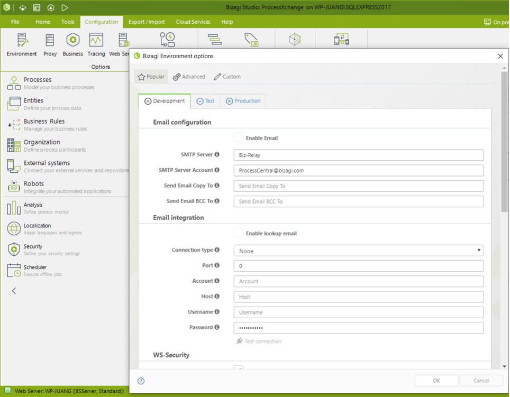The height and width of the screenshot is (397, 510).
Task: Toggle Enable lookup email checkbox
Action: coord(239,233)
